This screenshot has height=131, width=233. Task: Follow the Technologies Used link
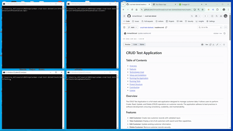click(x=137, y=72)
